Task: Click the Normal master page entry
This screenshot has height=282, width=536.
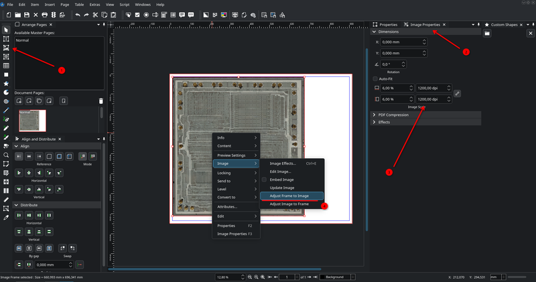Action: pos(23,40)
